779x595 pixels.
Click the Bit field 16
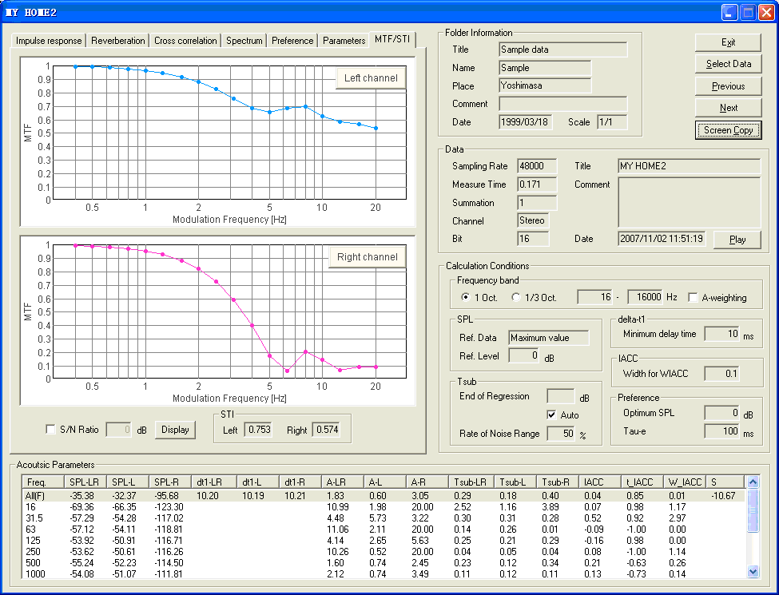(533, 239)
